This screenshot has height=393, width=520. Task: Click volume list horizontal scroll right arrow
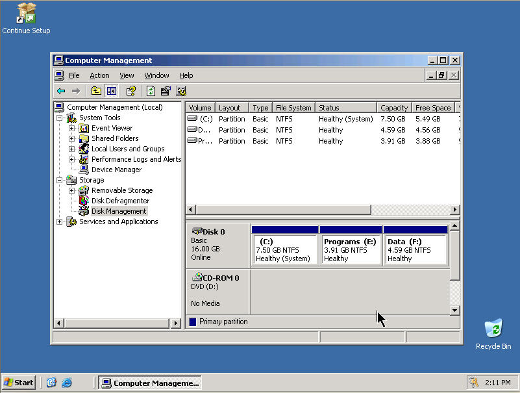click(454, 209)
